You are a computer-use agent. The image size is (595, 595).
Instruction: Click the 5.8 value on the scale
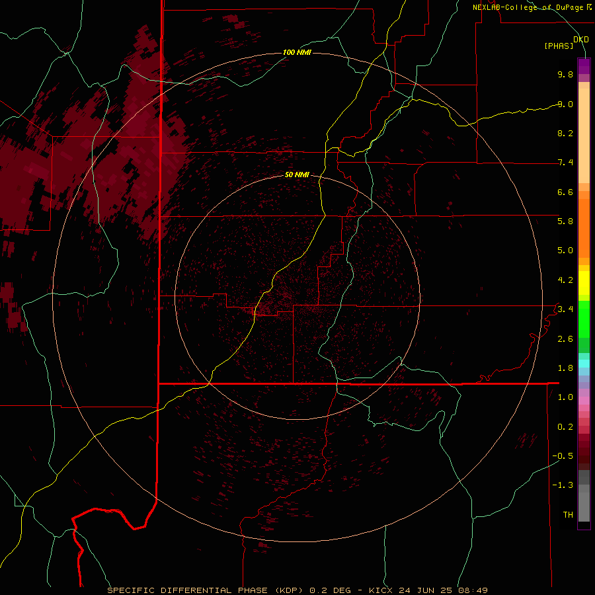click(565, 221)
